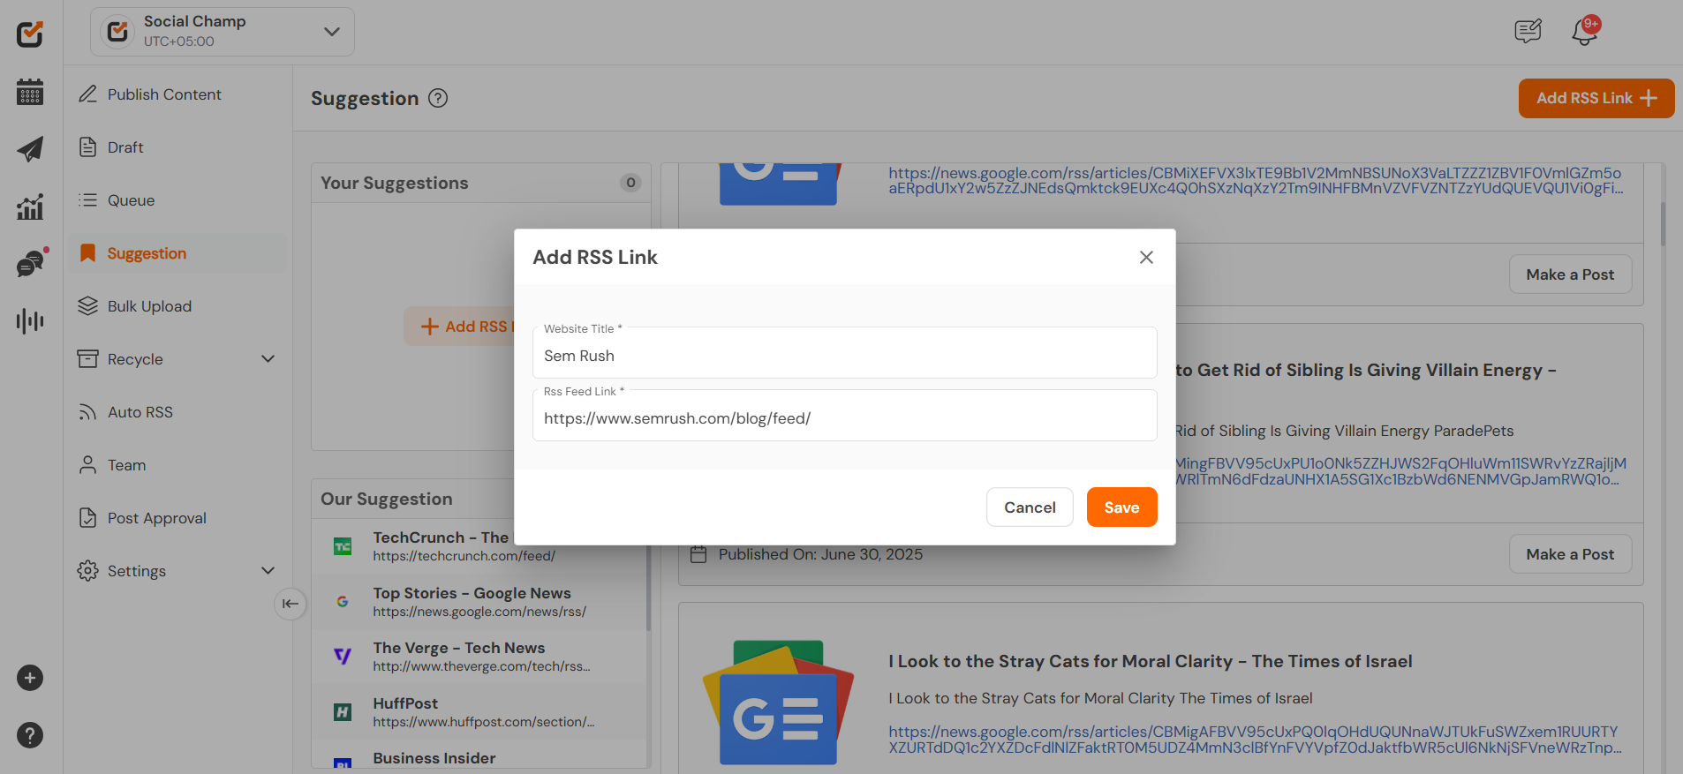Open the Stray Cats news.google.com article link
This screenshot has height=774, width=1683.
click(x=1255, y=740)
